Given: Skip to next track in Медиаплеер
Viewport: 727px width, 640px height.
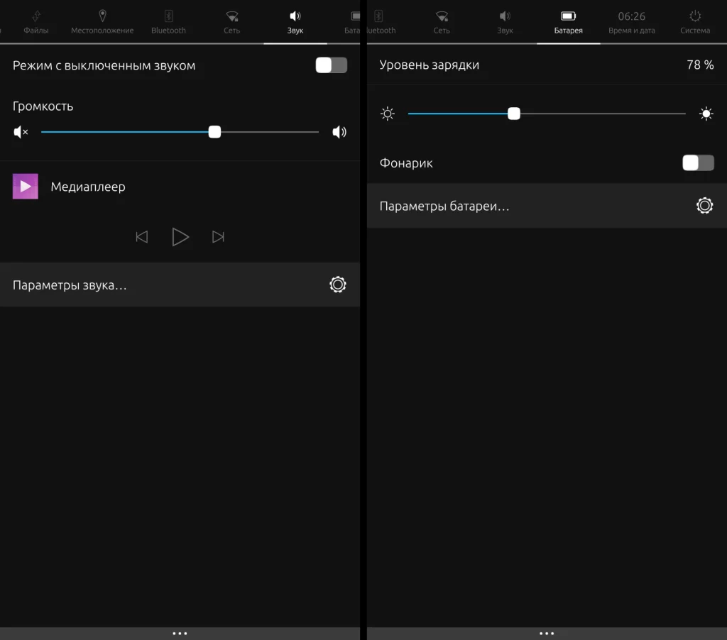Looking at the screenshot, I should pos(218,236).
